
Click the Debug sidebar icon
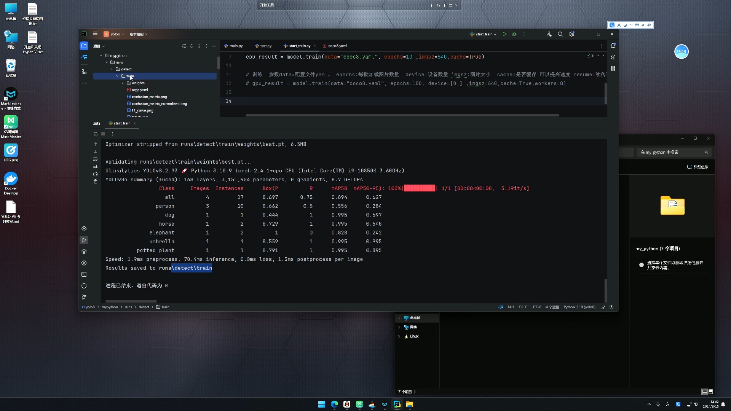(x=84, y=263)
